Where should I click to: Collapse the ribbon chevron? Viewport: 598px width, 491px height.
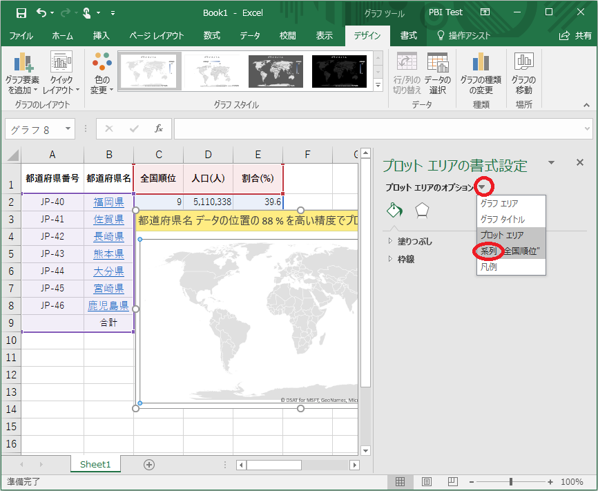click(586, 105)
